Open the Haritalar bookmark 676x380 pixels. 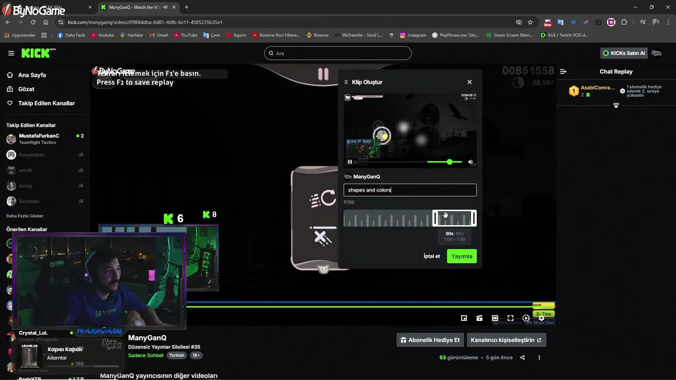[x=132, y=35]
